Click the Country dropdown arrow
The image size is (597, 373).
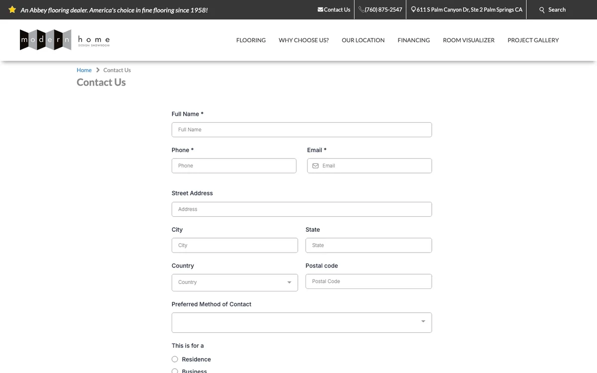(289, 282)
